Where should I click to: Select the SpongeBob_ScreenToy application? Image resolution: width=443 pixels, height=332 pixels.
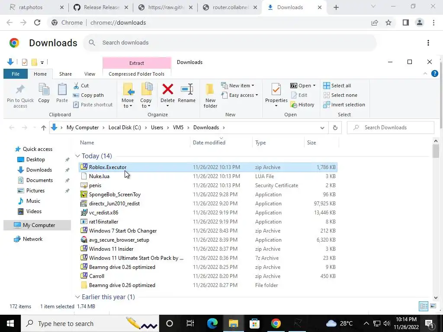[208, 195]
